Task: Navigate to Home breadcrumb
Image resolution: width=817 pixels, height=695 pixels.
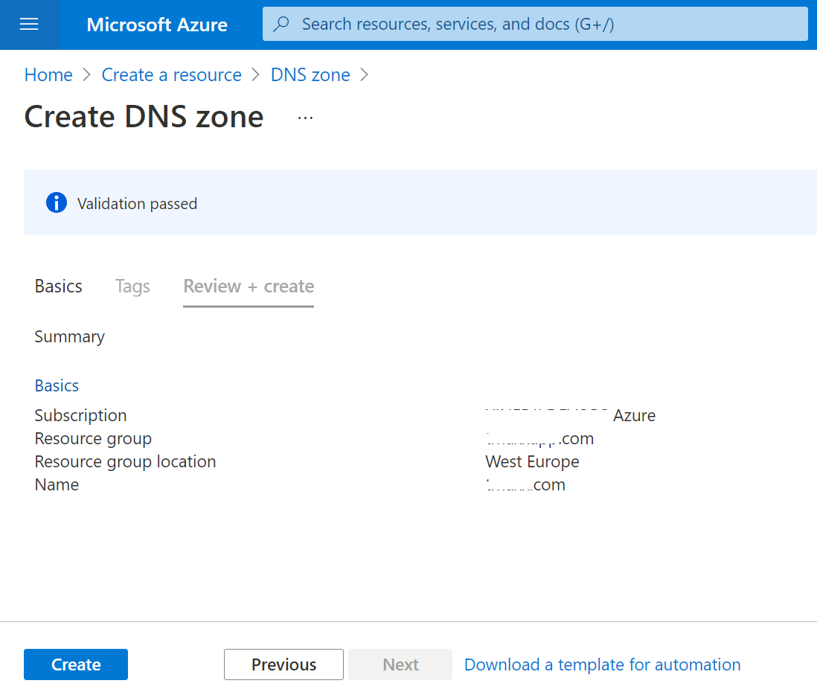Action: pyautogui.click(x=48, y=75)
